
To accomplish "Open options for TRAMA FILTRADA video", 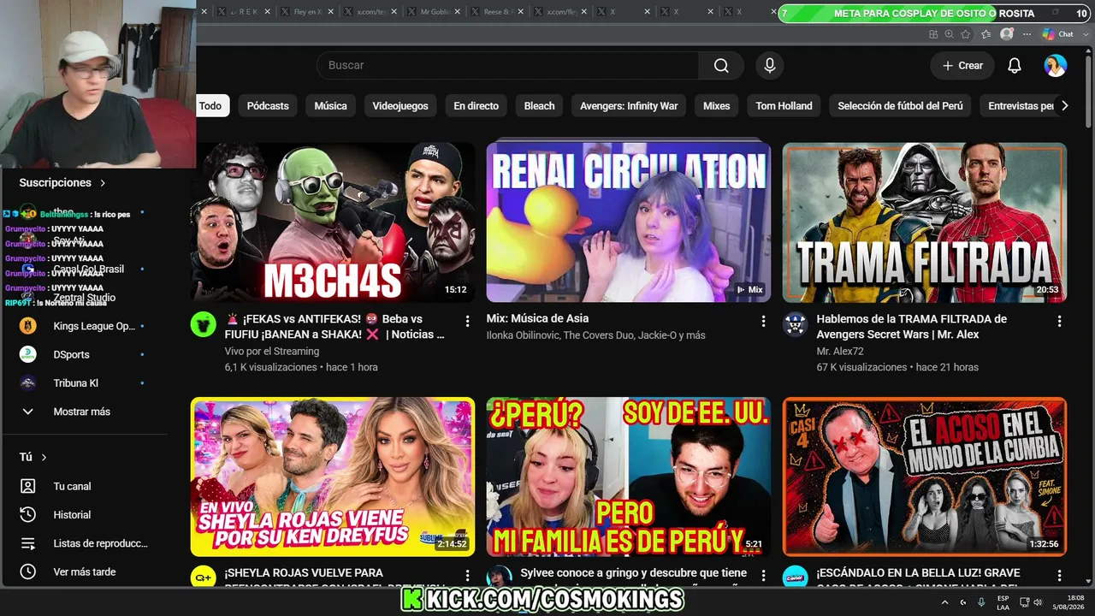I will point(1059,321).
